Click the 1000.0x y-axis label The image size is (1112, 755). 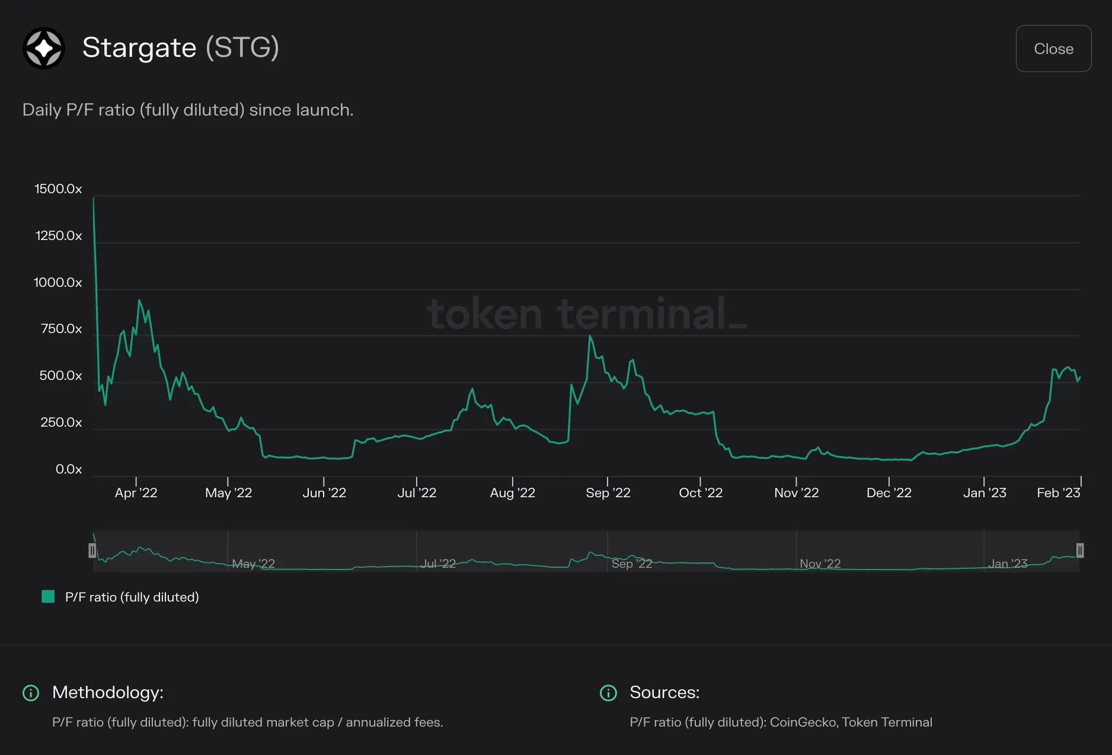coord(57,282)
